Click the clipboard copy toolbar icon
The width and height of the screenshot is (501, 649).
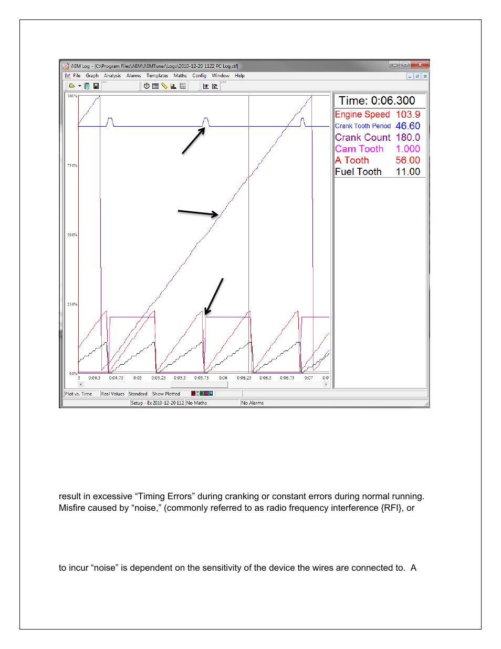tap(87, 86)
